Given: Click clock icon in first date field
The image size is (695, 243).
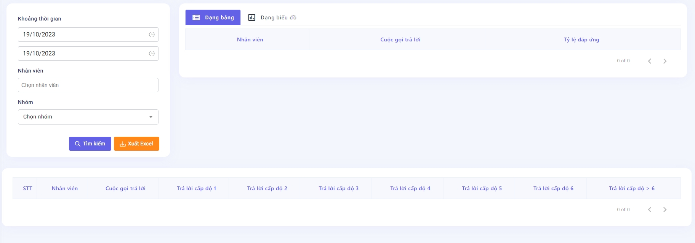Looking at the screenshot, I should [152, 35].
